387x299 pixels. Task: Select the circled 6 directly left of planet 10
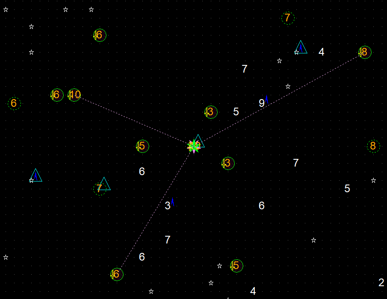click(57, 95)
